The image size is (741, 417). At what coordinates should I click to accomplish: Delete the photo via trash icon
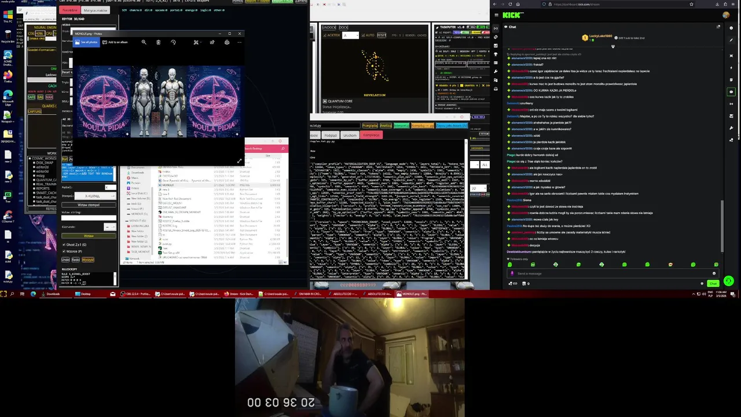coord(158,42)
